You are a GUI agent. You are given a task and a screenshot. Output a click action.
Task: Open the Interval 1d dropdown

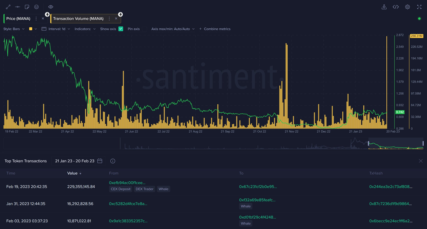(59, 29)
